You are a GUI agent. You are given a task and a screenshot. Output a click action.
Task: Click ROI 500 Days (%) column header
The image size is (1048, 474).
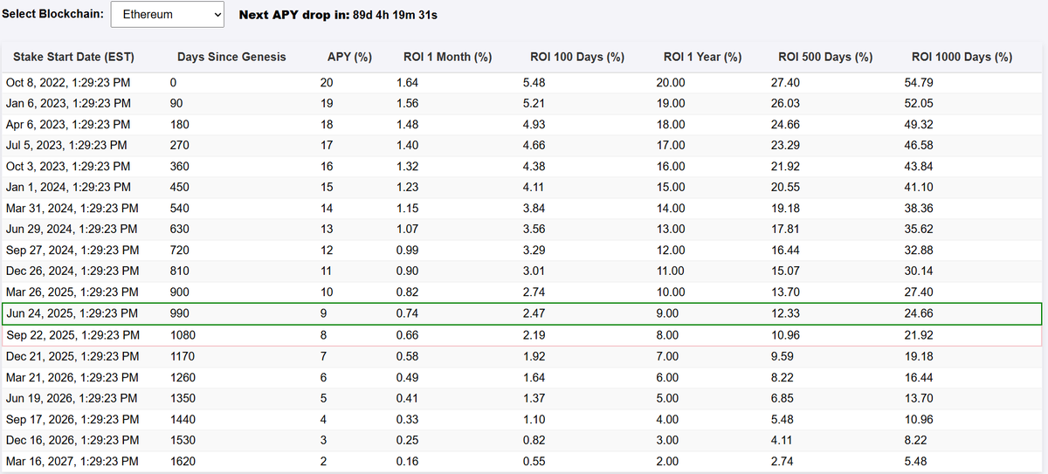[x=825, y=57]
